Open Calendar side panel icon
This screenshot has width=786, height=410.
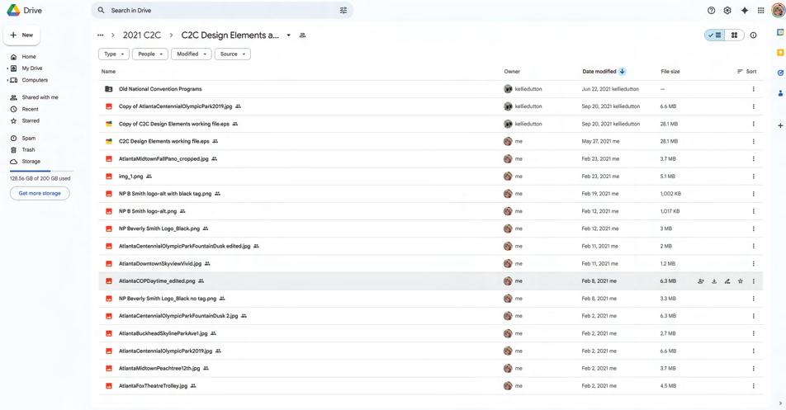click(780, 32)
